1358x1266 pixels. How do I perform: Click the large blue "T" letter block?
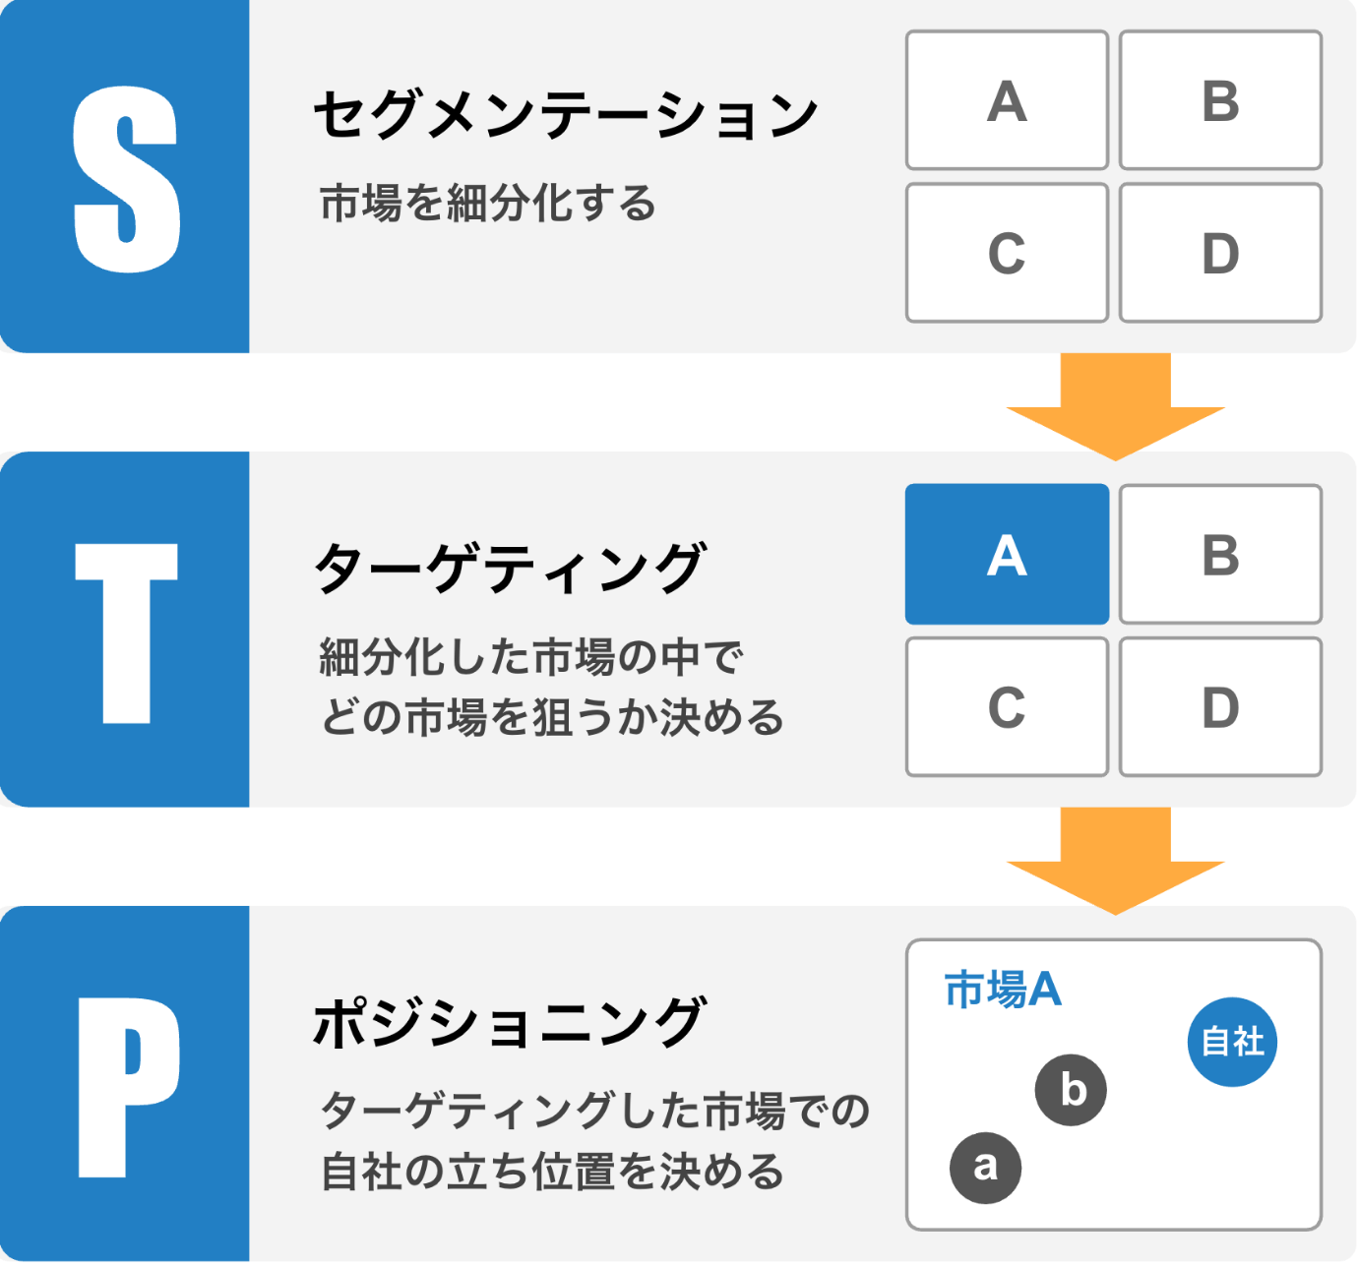(125, 631)
